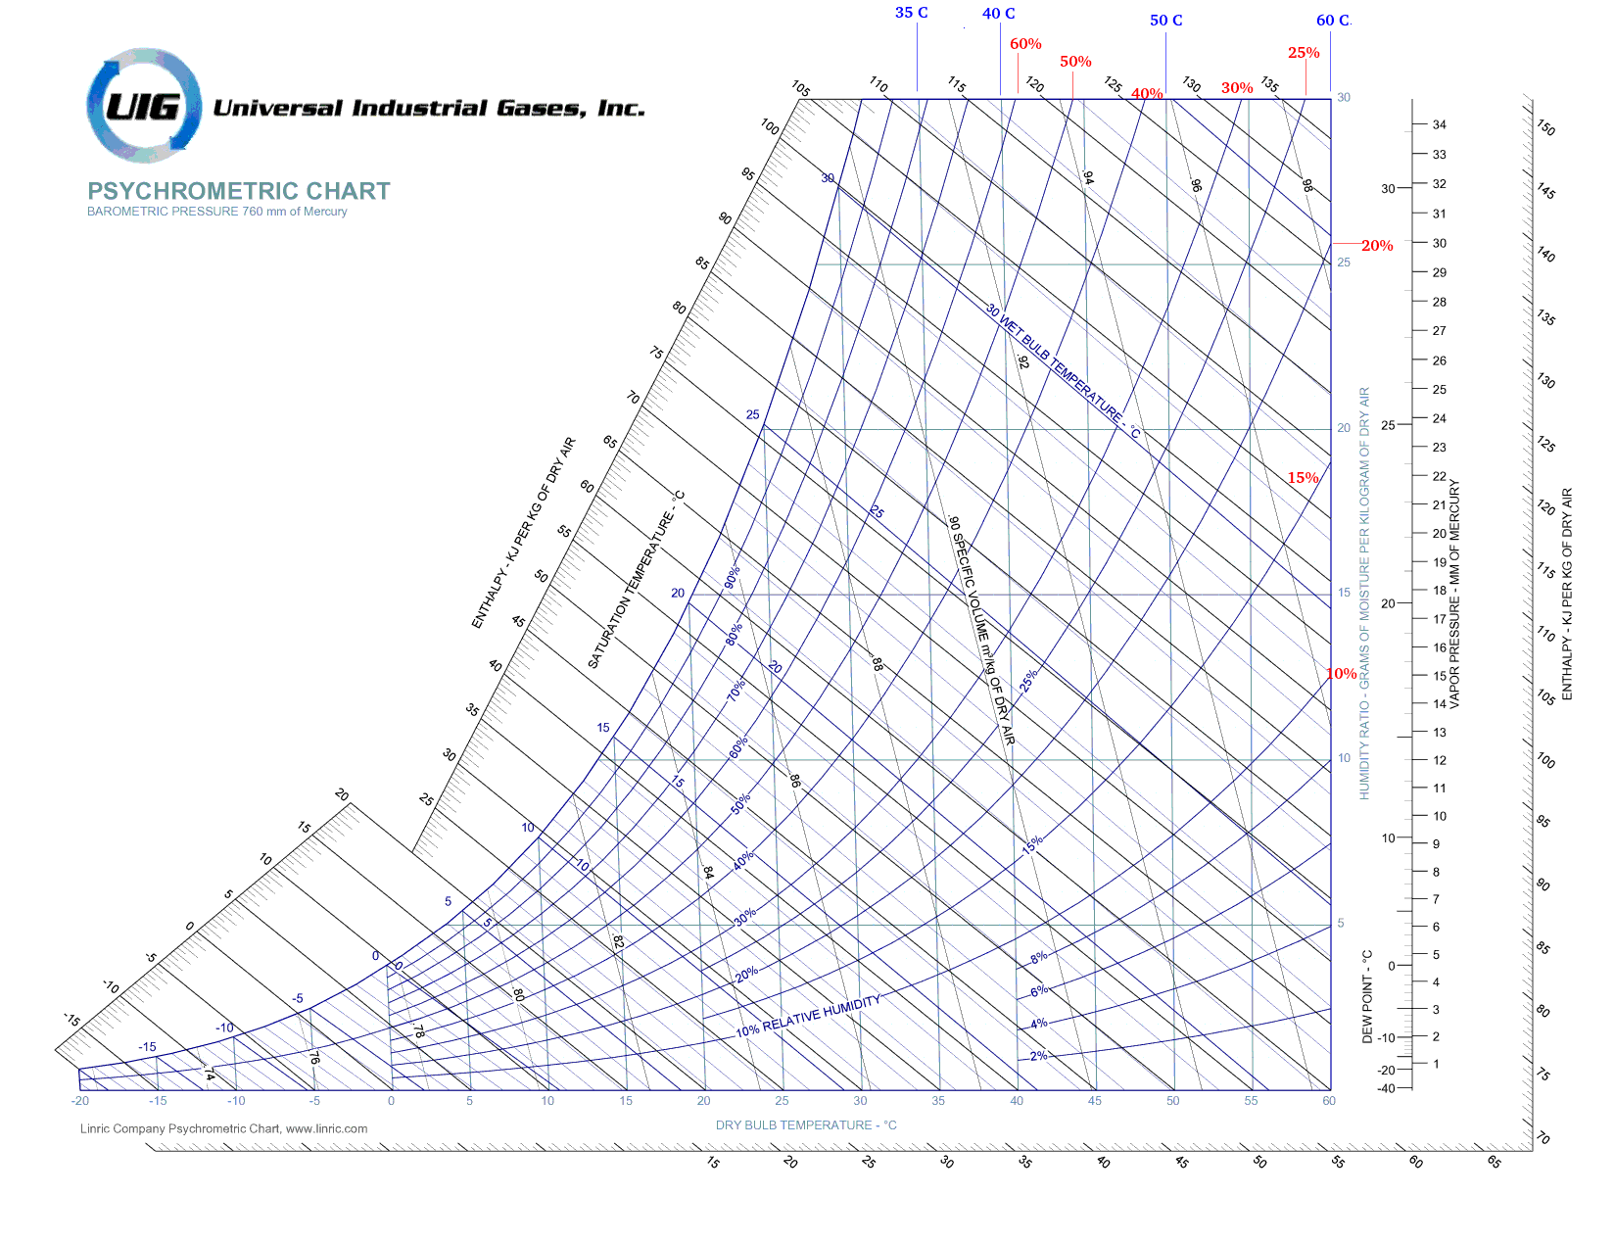Viewport: 1614px width, 1243px height.
Task: Click the '6%' relative humidity curve label
Action: coord(1039,991)
